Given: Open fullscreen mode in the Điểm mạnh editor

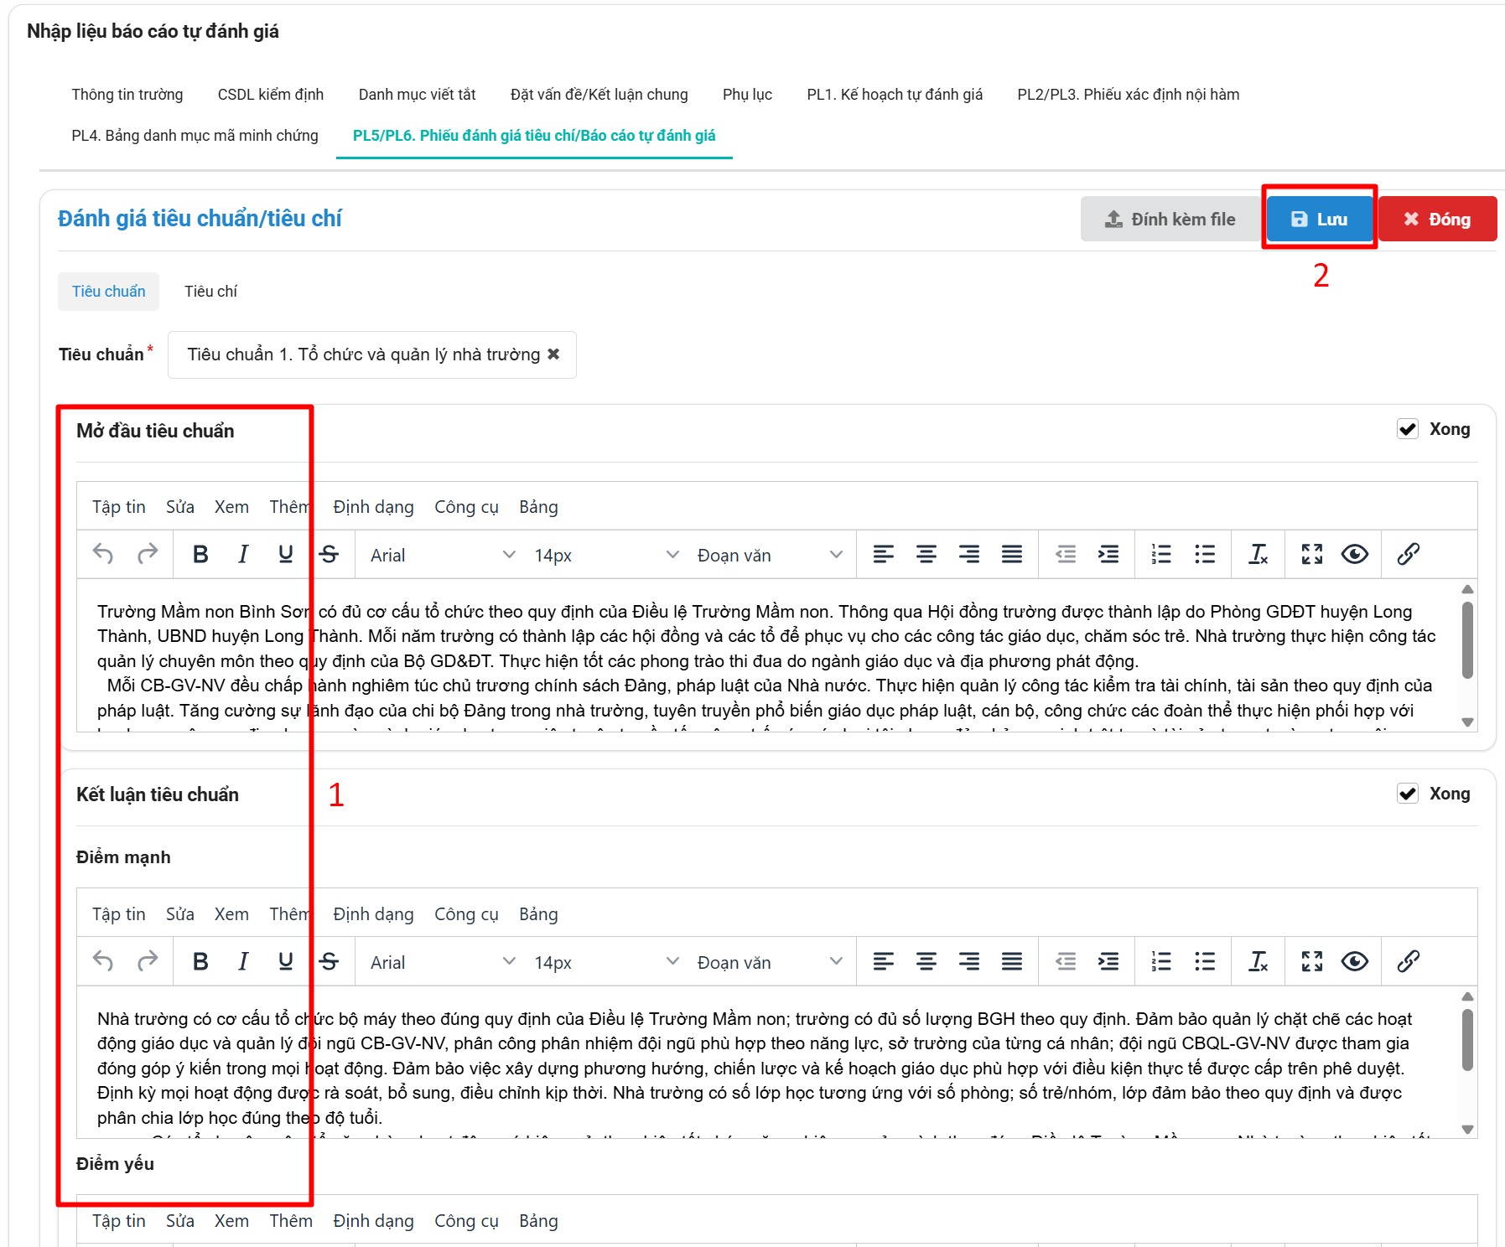Looking at the screenshot, I should (x=1311, y=961).
